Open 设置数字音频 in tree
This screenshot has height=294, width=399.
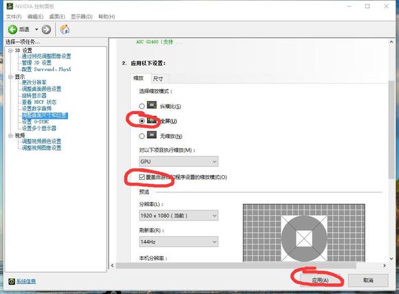[x=36, y=109]
